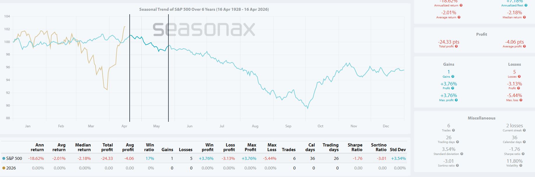The height and width of the screenshot is (177, 535).
Task: Click the Total profit help icon
Action: pos(456,47)
